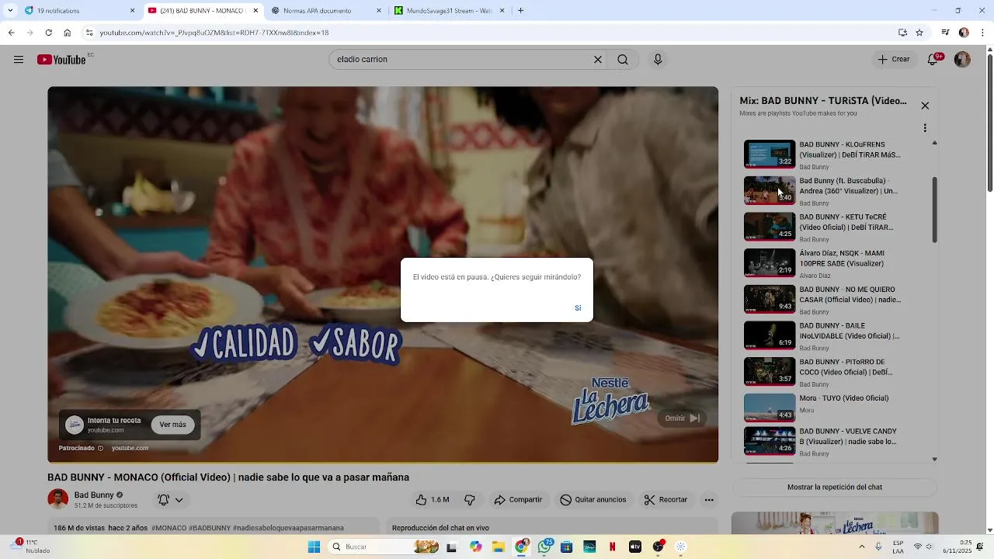The height and width of the screenshot is (559, 994).
Task: Open the weather widget 11°C Nublado
Action: pyautogui.click(x=31, y=547)
